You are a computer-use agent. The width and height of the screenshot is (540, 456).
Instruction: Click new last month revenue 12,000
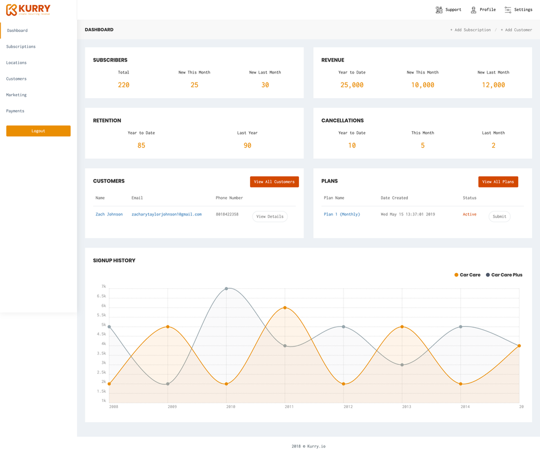(x=493, y=85)
